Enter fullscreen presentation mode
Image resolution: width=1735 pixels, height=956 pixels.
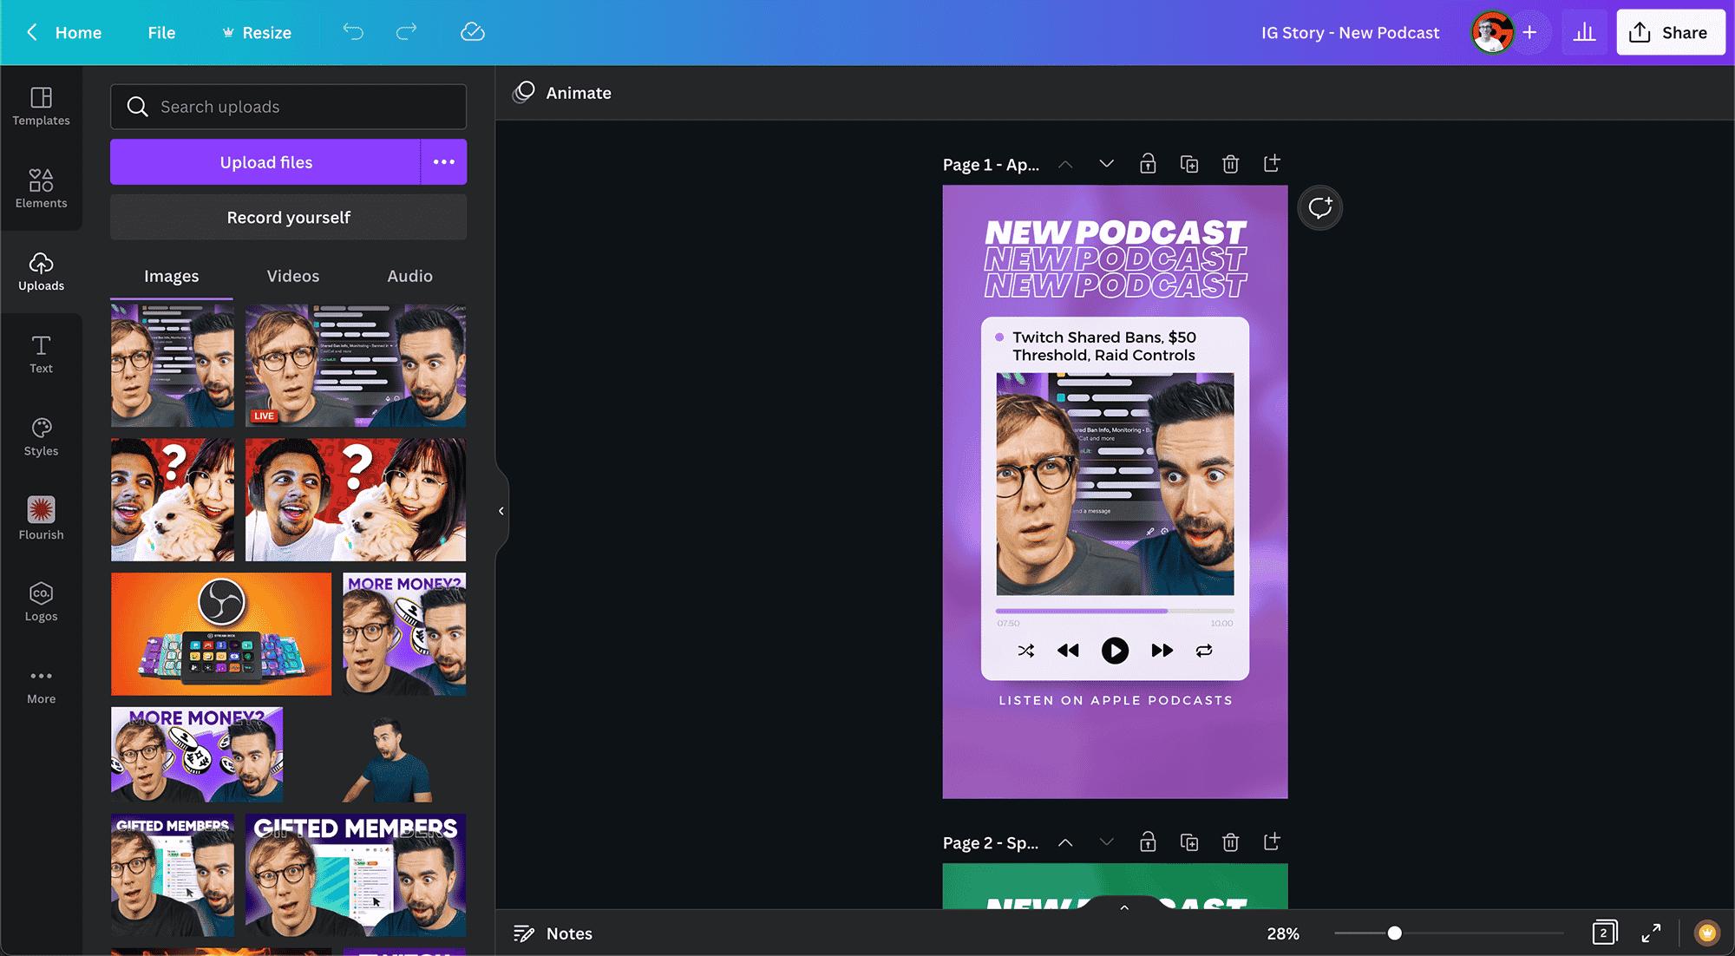click(1651, 933)
